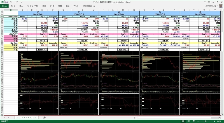Click Wednesday's candlestick chart
The width and height of the screenshot is (224, 123).
point(119,83)
